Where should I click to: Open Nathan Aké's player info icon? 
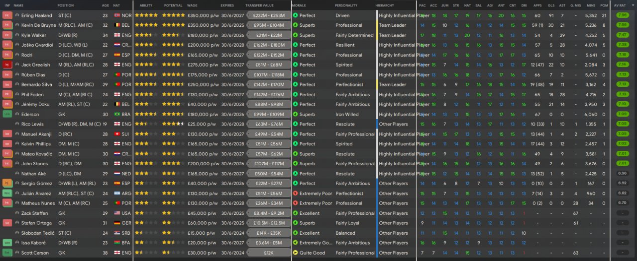pyautogui.click(x=17, y=174)
